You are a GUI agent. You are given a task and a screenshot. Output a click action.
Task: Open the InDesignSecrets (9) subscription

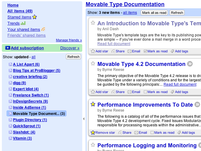click(30, 101)
